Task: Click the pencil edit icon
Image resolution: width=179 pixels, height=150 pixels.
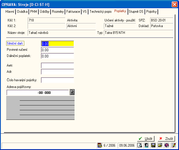Action: tap(174, 145)
